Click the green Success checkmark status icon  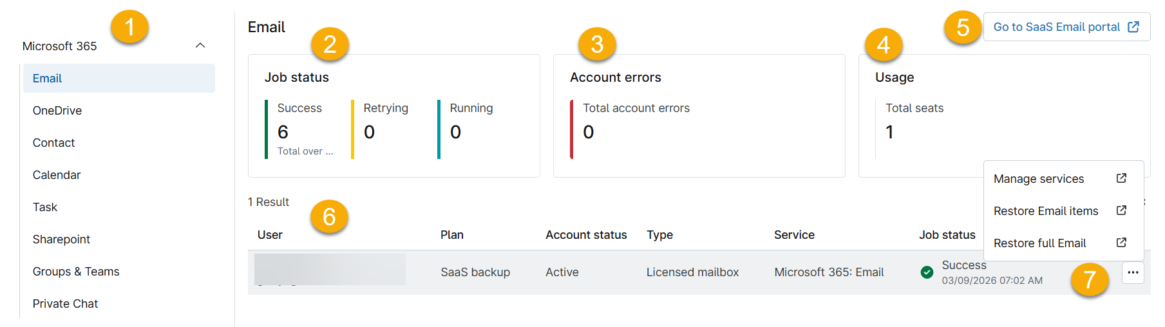pos(927,272)
